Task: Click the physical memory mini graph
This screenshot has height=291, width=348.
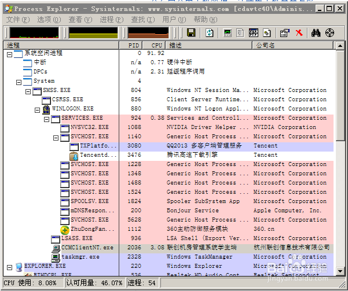Action: coord(148,33)
